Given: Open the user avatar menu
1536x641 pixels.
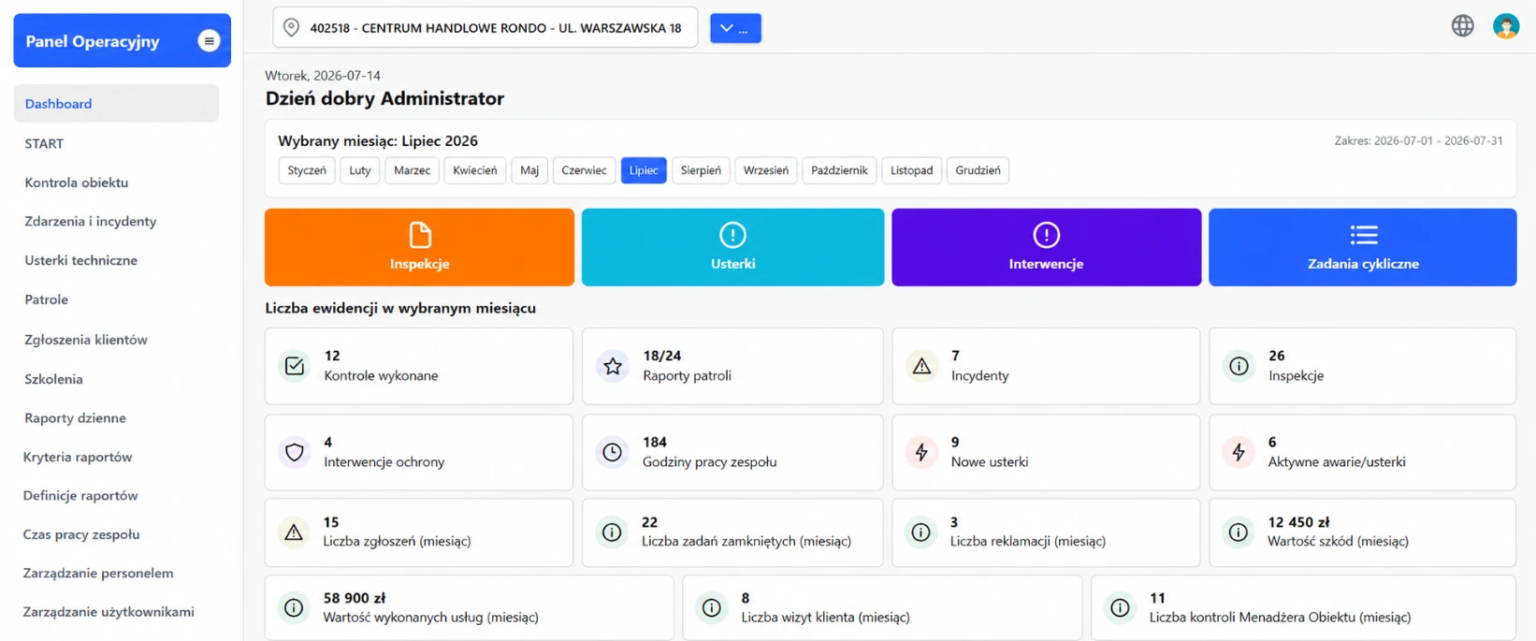Looking at the screenshot, I should click(1506, 26).
